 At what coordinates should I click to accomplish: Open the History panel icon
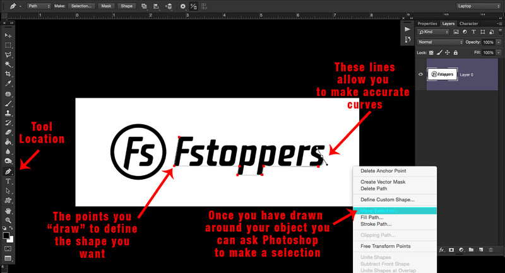(x=407, y=39)
